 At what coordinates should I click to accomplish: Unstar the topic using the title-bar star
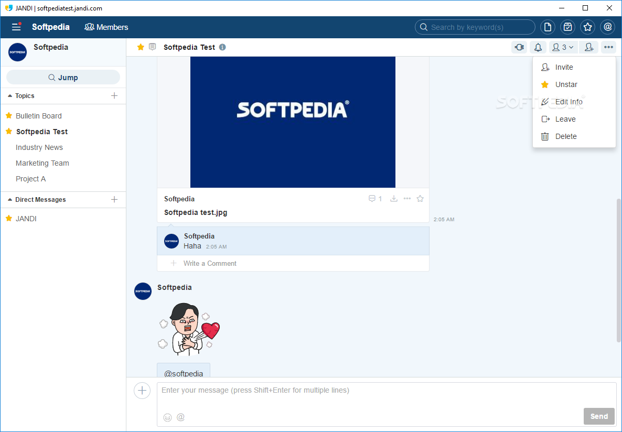tap(141, 47)
